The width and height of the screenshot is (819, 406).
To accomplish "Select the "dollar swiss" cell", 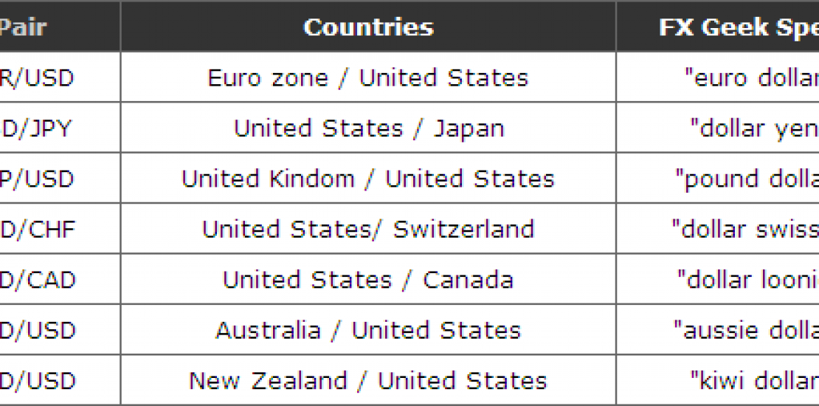I will pyautogui.click(x=745, y=229).
